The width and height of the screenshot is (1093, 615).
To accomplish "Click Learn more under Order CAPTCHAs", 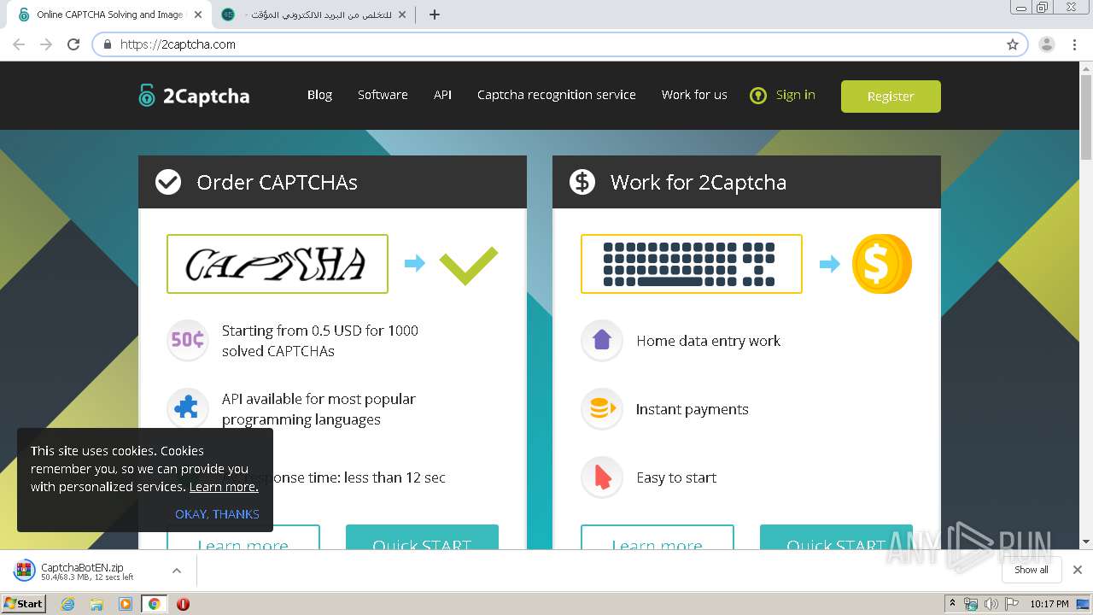I will coord(243,537).
